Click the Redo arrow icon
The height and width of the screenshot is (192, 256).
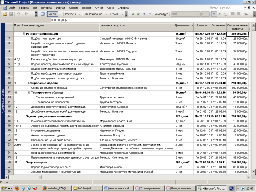point(26,14)
